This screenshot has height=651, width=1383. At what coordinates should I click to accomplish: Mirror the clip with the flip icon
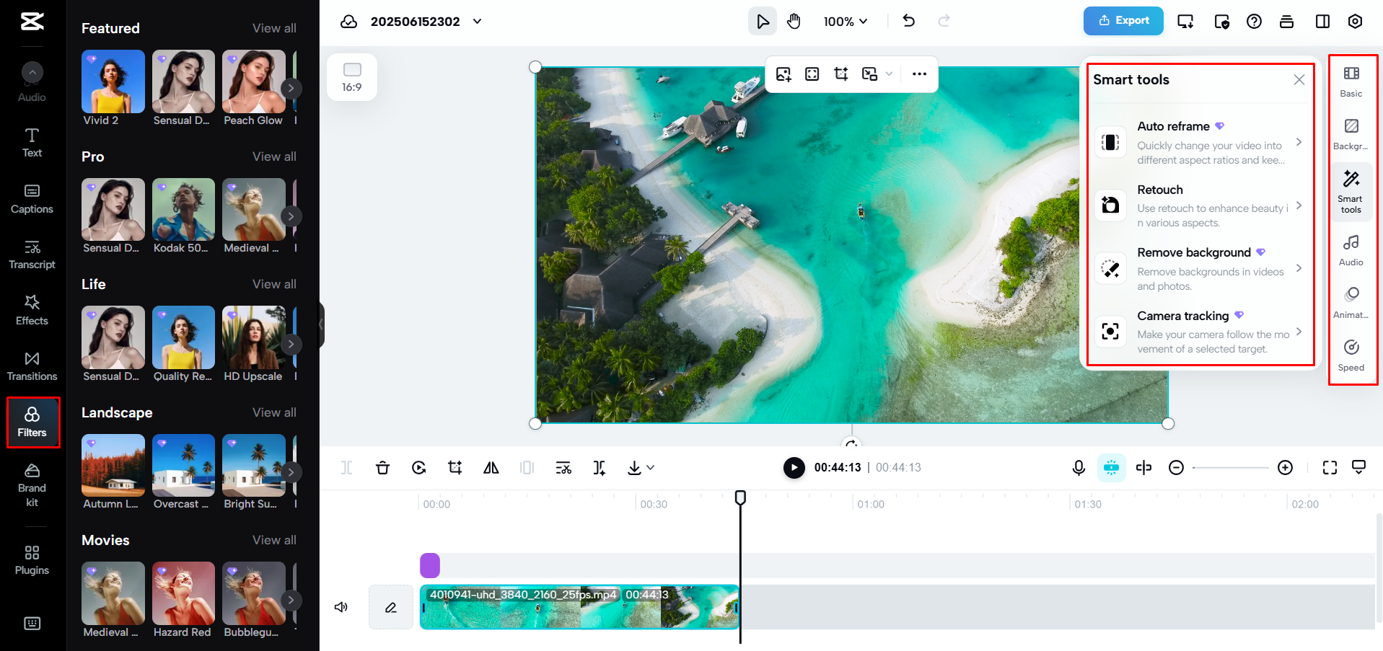pyautogui.click(x=491, y=467)
